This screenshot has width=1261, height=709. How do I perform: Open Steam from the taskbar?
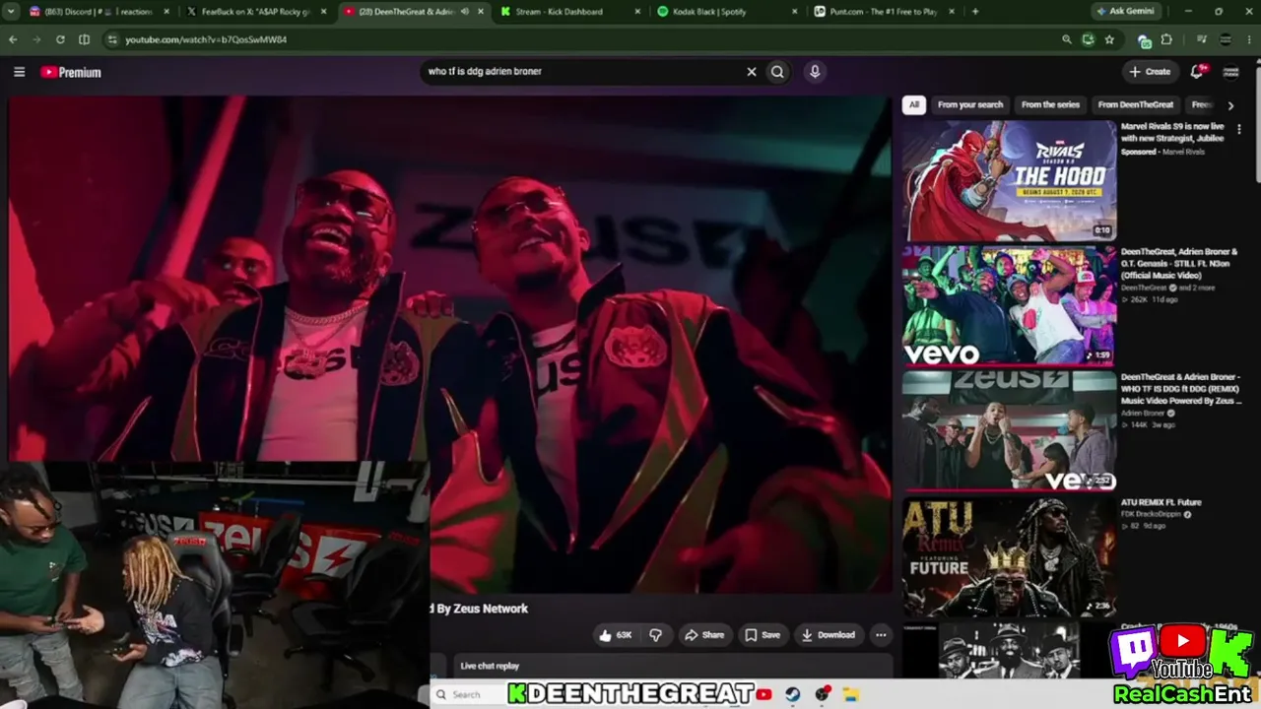coord(792,694)
